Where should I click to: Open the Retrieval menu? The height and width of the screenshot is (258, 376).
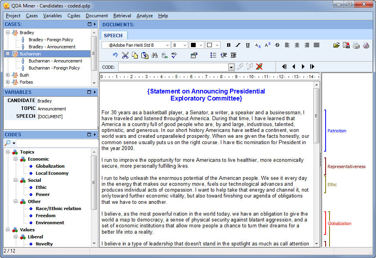coord(122,16)
